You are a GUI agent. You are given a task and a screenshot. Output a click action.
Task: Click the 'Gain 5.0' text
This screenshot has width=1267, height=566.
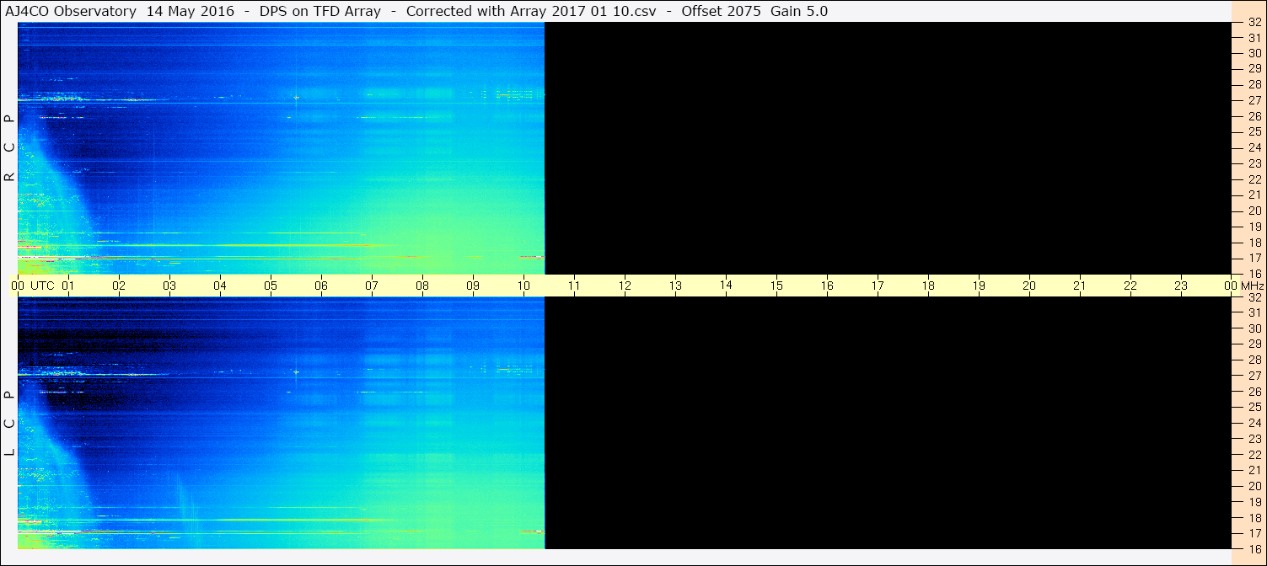click(799, 11)
